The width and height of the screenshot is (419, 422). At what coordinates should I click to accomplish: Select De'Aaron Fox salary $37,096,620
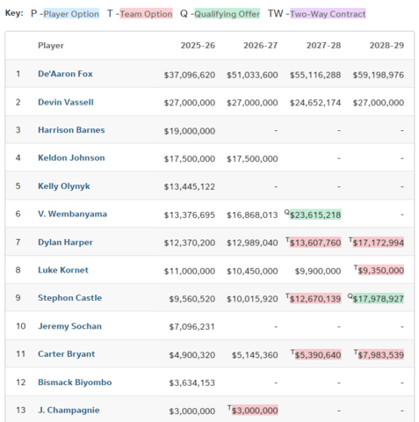tap(190, 75)
